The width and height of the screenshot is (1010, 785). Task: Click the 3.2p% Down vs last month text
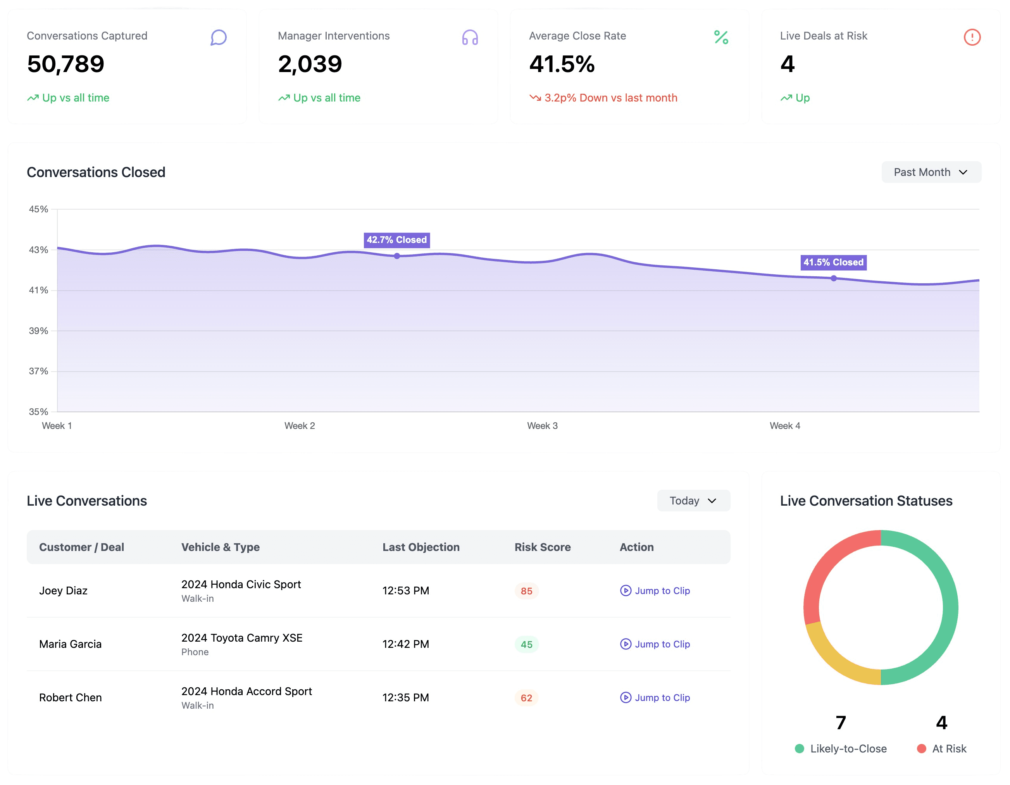(611, 98)
